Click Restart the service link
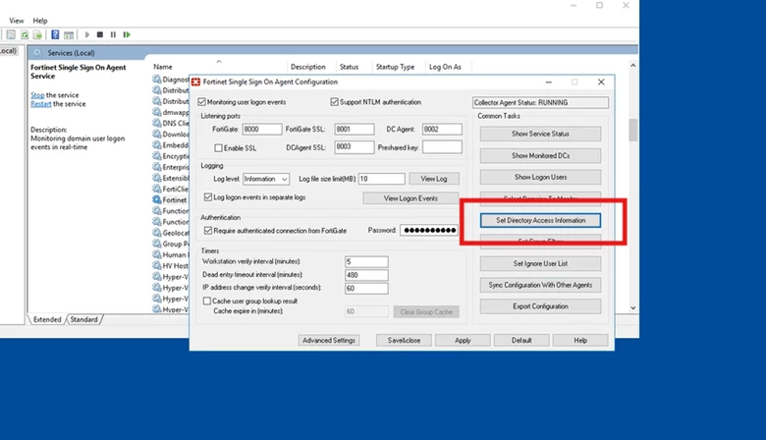The image size is (766, 440). click(x=41, y=104)
